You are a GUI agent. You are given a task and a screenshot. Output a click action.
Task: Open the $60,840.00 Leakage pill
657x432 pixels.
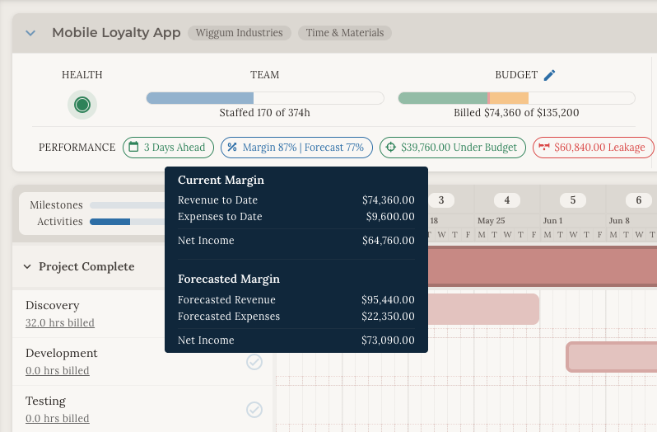pyautogui.click(x=593, y=148)
